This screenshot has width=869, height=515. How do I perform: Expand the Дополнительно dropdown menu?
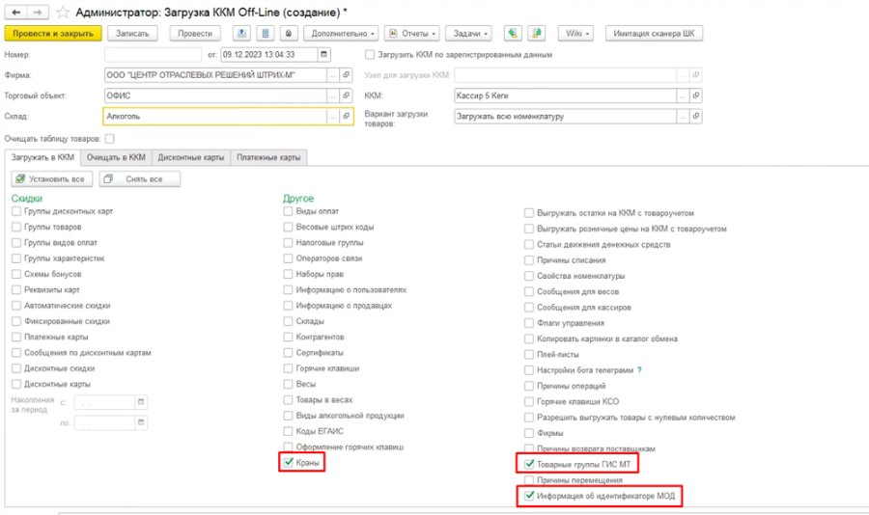click(x=342, y=33)
